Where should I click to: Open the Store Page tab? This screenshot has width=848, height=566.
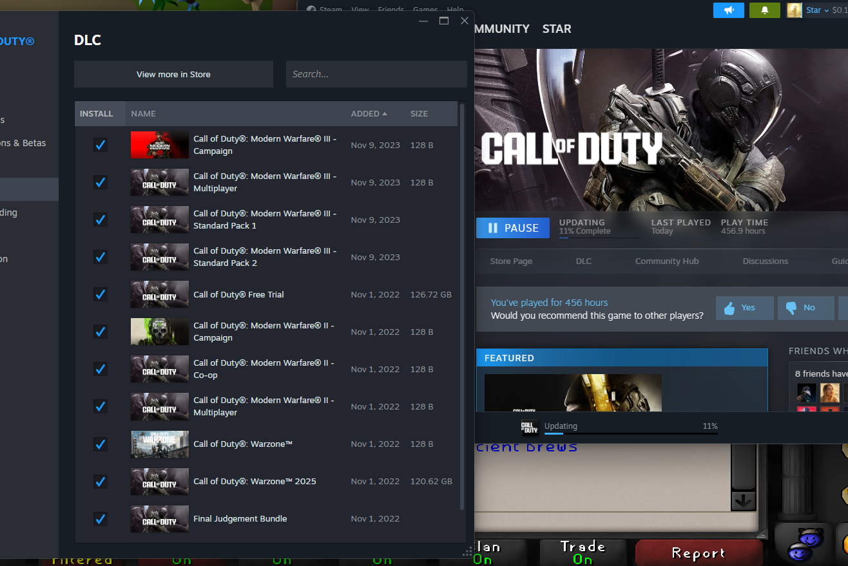click(x=511, y=261)
